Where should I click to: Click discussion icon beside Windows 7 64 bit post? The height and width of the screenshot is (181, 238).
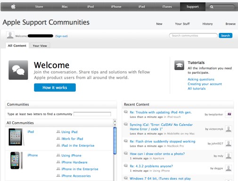[126, 178]
